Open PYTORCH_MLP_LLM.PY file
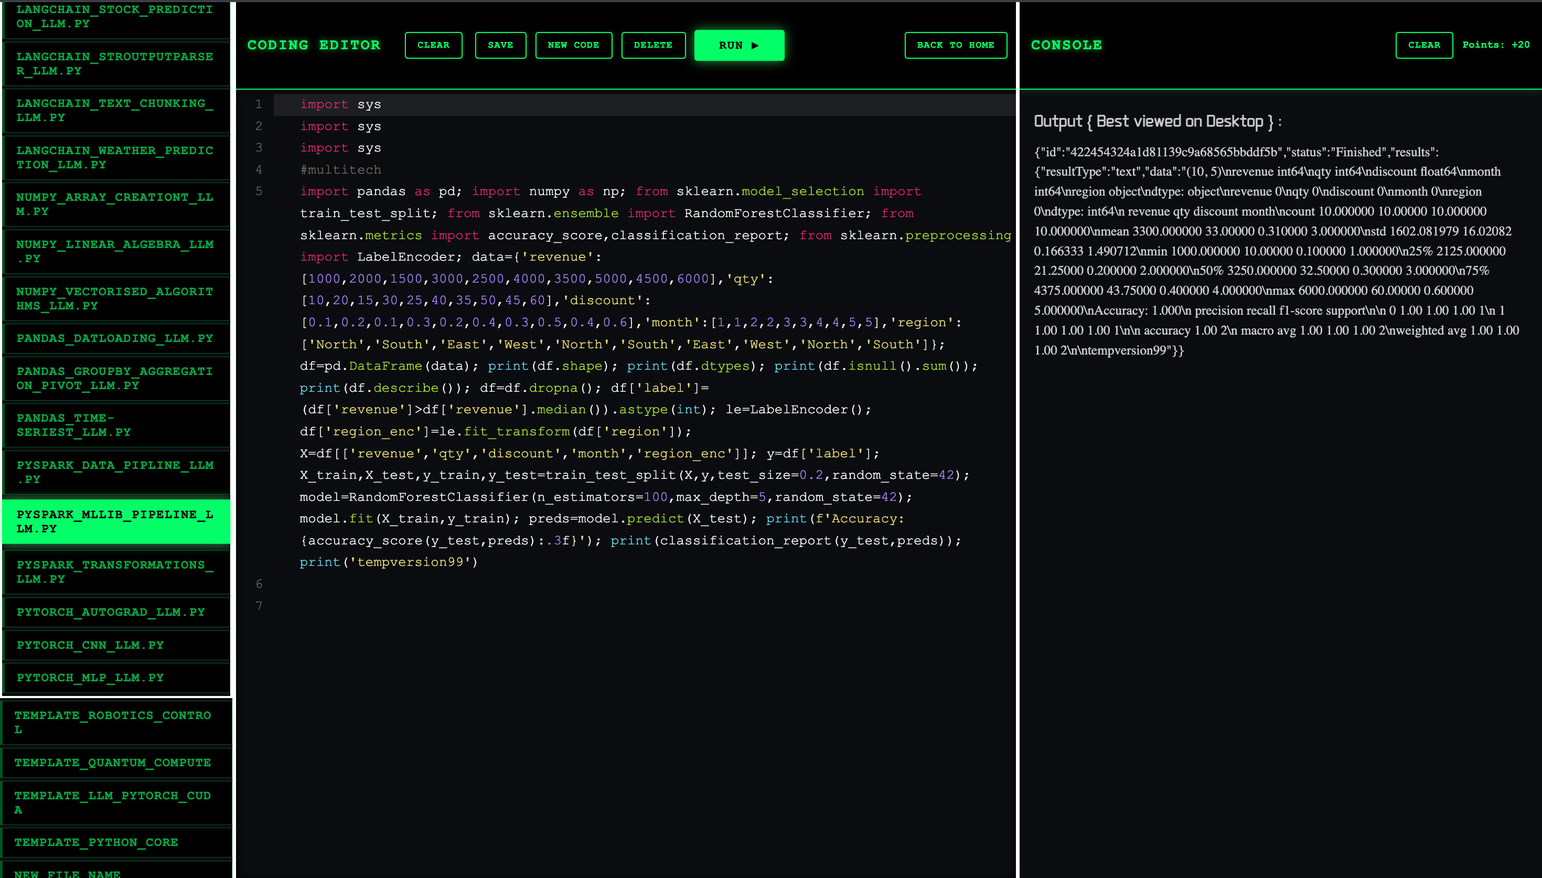 click(x=116, y=678)
